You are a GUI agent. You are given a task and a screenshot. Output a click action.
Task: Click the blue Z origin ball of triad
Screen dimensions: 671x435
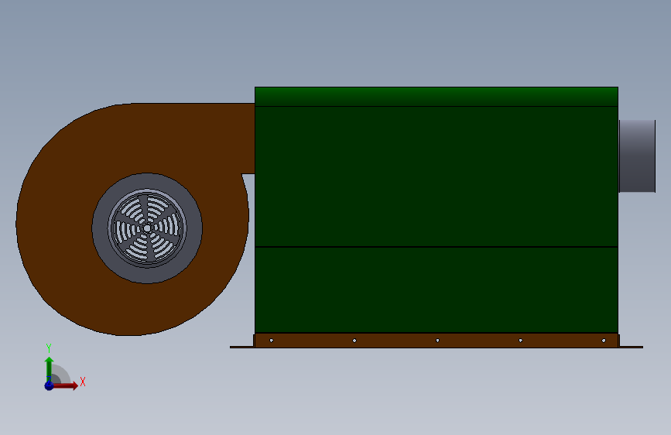click(x=50, y=385)
